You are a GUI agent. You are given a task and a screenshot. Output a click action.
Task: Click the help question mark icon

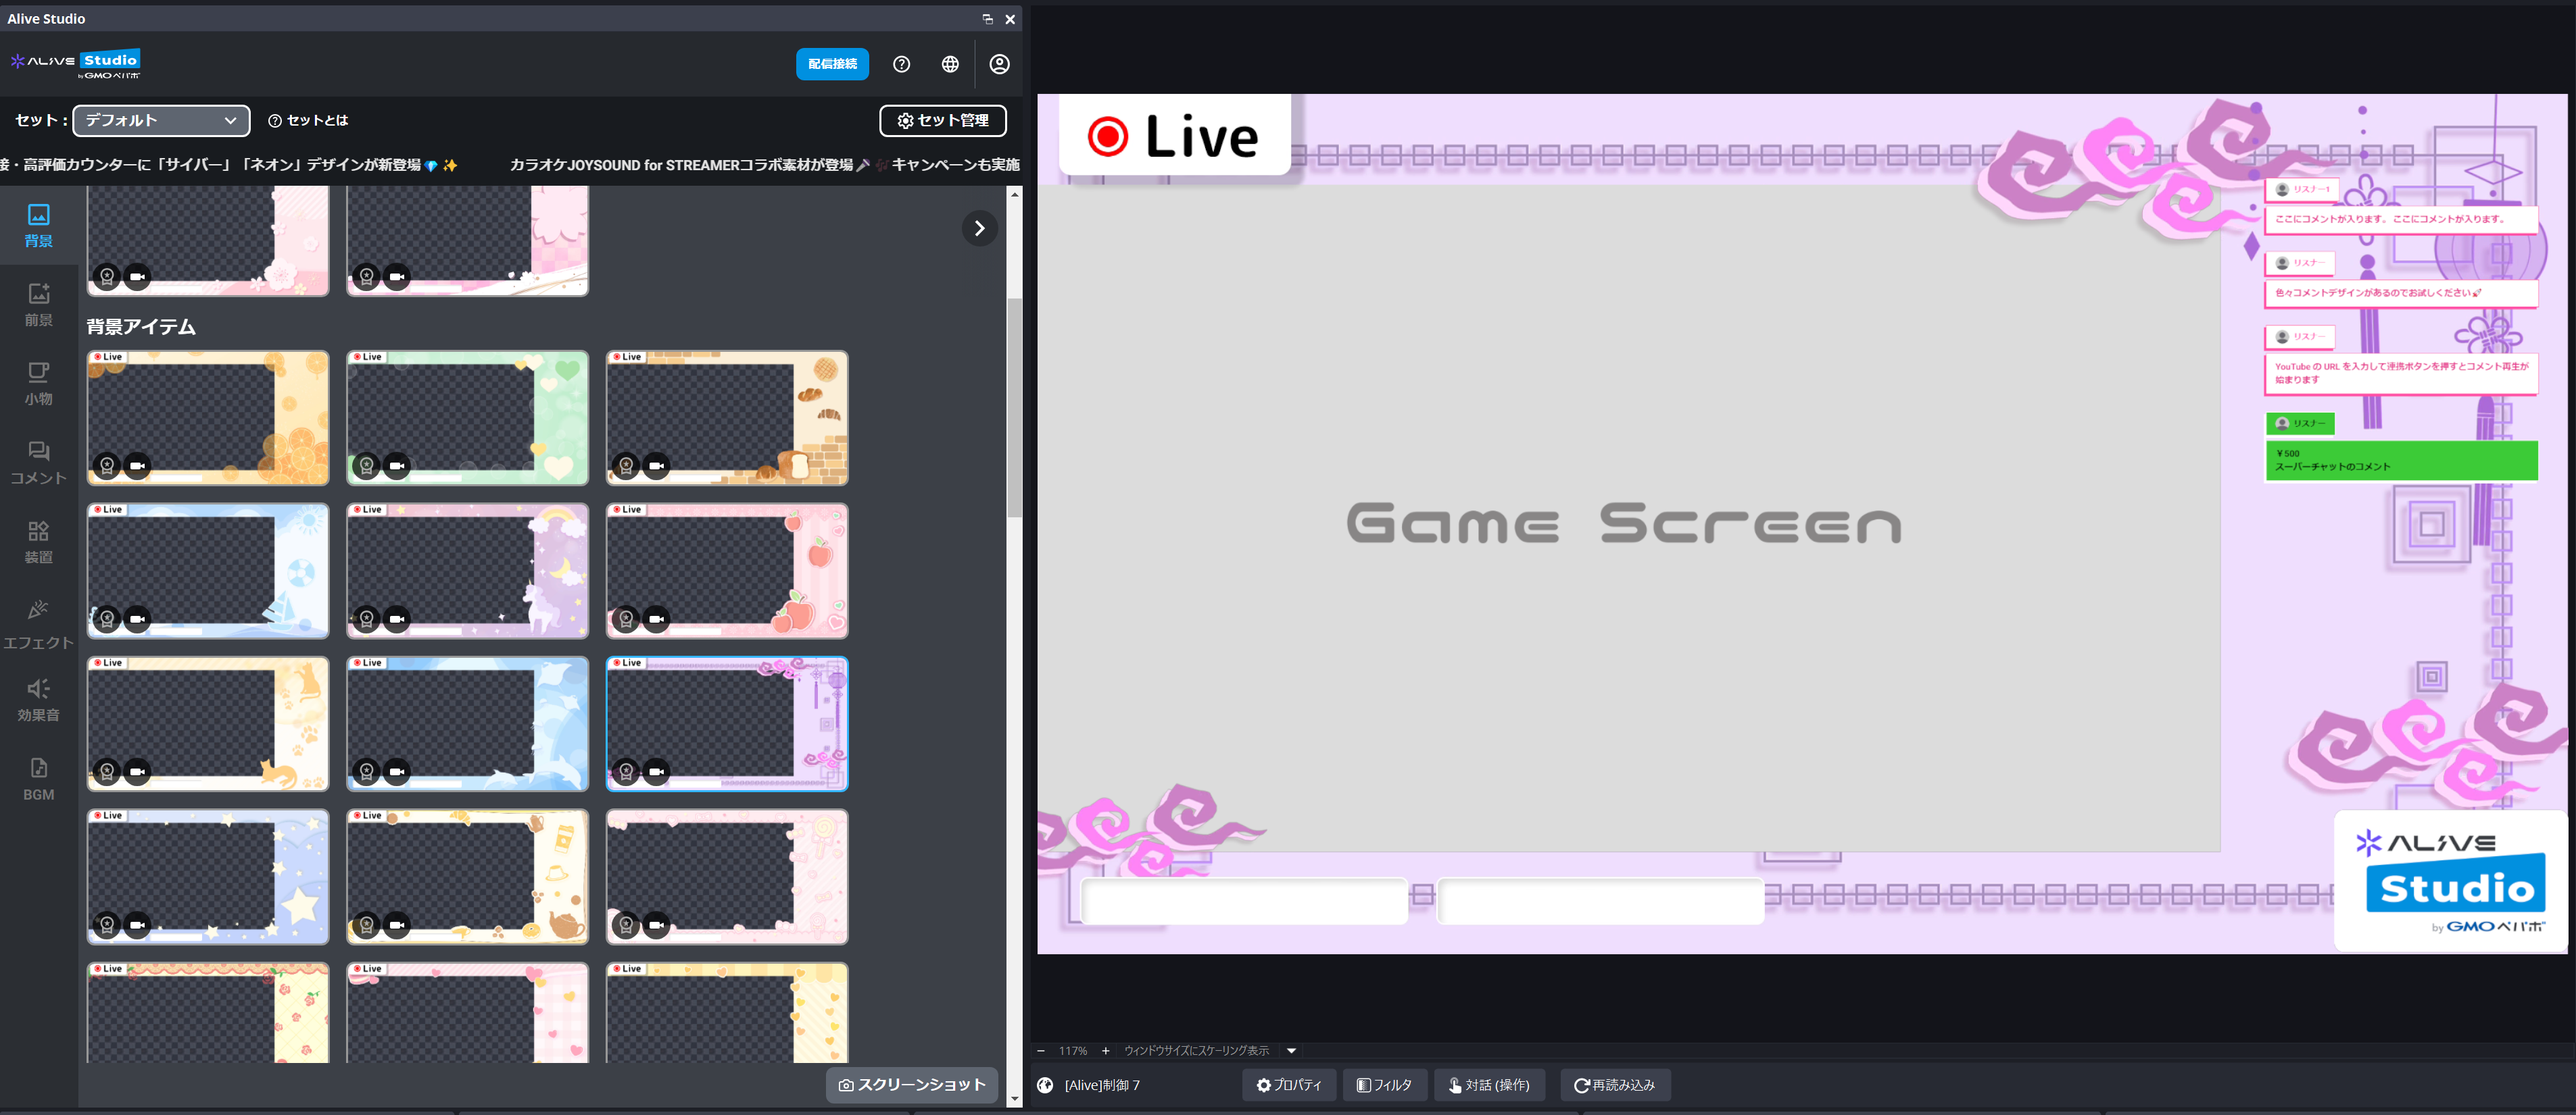coord(901,64)
